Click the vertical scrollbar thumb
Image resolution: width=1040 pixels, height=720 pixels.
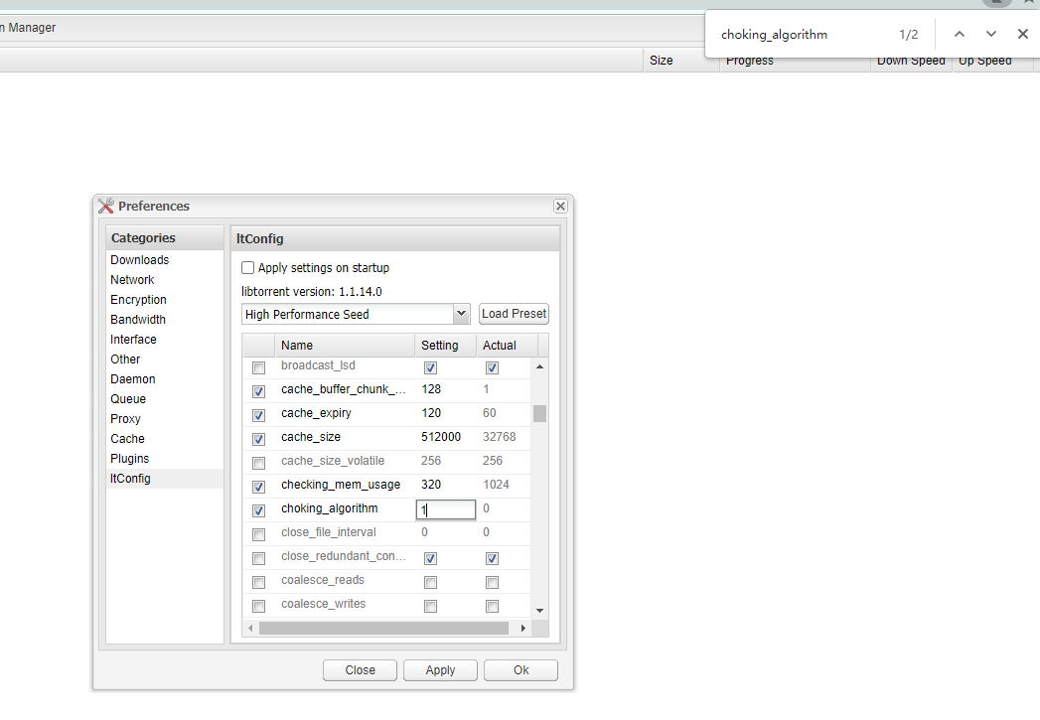tap(540, 414)
